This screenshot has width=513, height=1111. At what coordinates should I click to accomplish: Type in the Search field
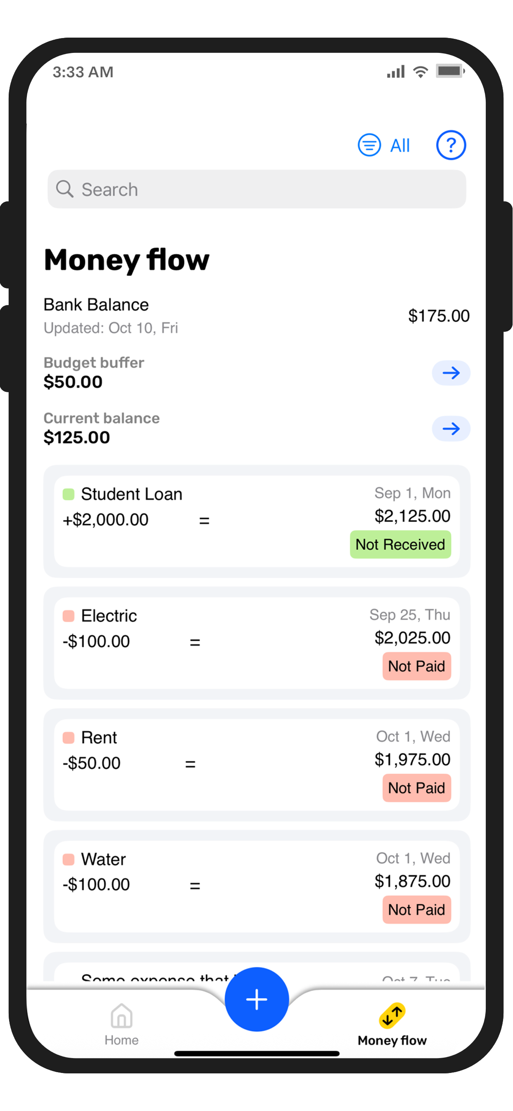click(x=267, y=189)
